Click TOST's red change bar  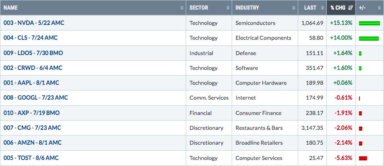[x=363, y=158]
